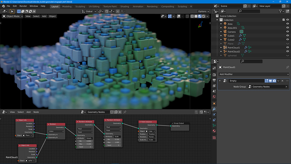Toggle modifier display in viewport
The height and width of the screenshot is (164, 291).
[x=270, y=81]
